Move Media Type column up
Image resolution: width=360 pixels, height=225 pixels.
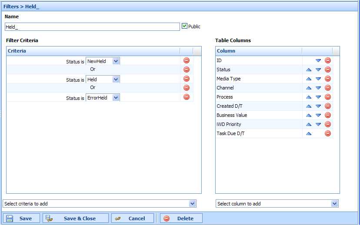tap(309, 79)
